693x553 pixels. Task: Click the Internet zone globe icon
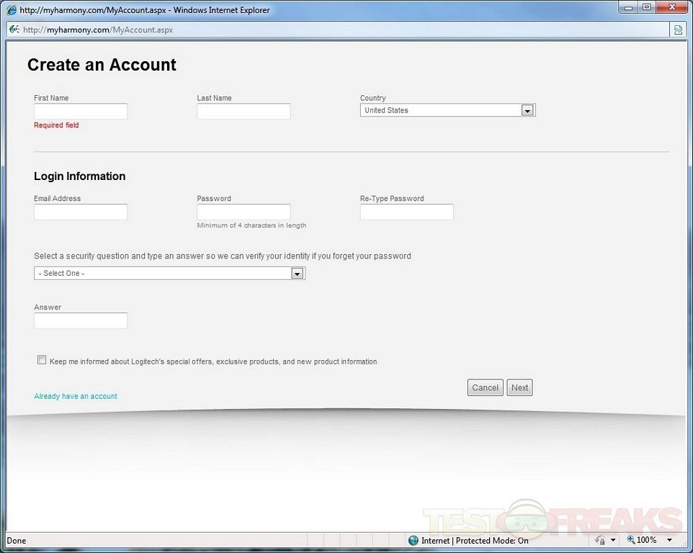click(413, 540)
